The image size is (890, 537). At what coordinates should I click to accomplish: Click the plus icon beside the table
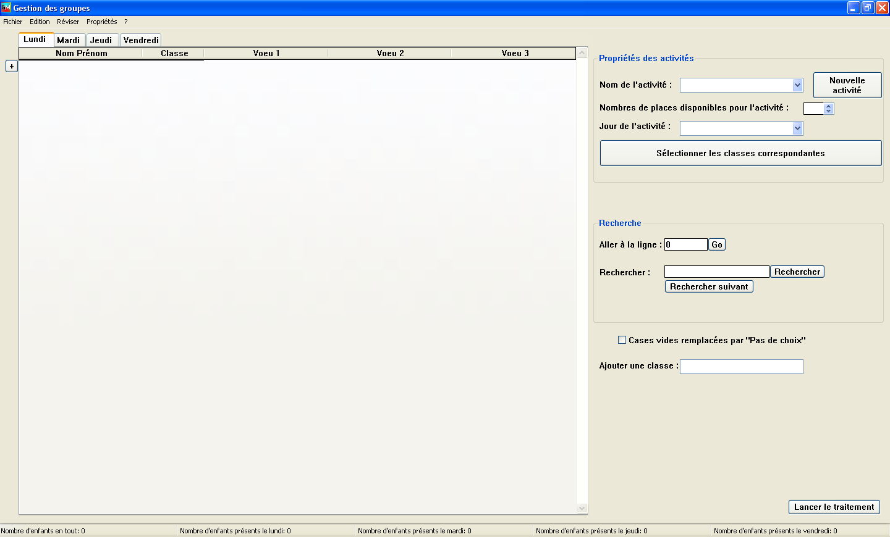tap(11, 66)
